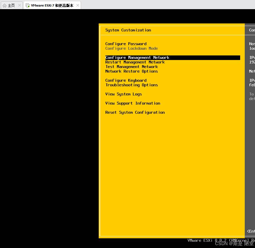This screenshot has height=248, width=255.
Task: Open Network Restore Options
Action: (x=131, y=71)
